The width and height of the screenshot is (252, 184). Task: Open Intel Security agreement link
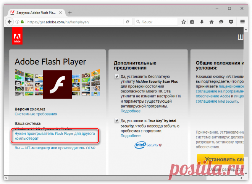217,101
